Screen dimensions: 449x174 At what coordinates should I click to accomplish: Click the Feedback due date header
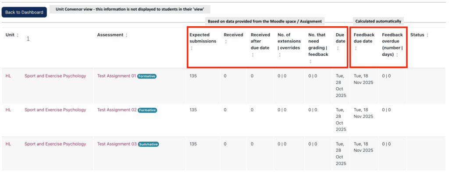point(364,38)
